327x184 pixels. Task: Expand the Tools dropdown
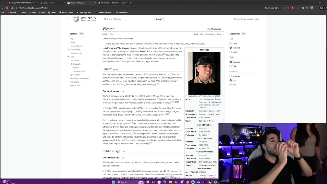click(x=220, y=34)
